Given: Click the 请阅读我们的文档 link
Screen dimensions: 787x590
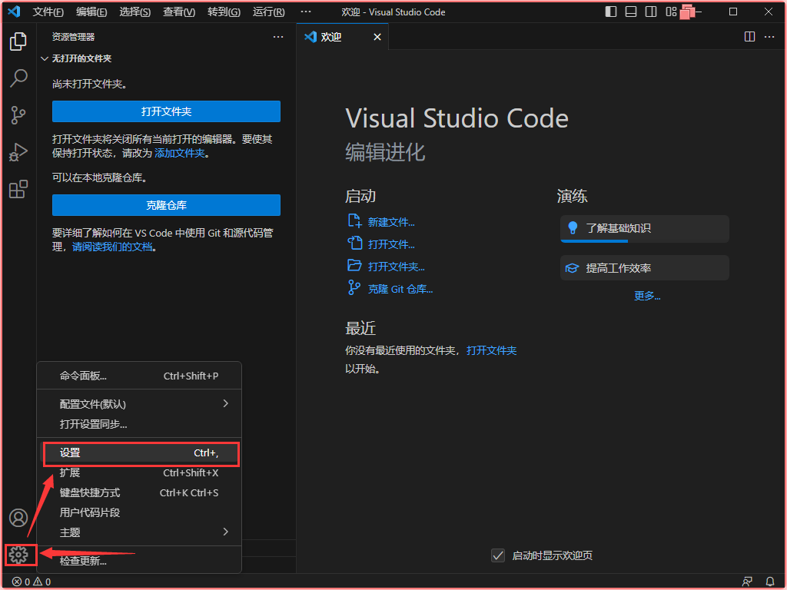Looking at the screenshot, I should 112,247.
